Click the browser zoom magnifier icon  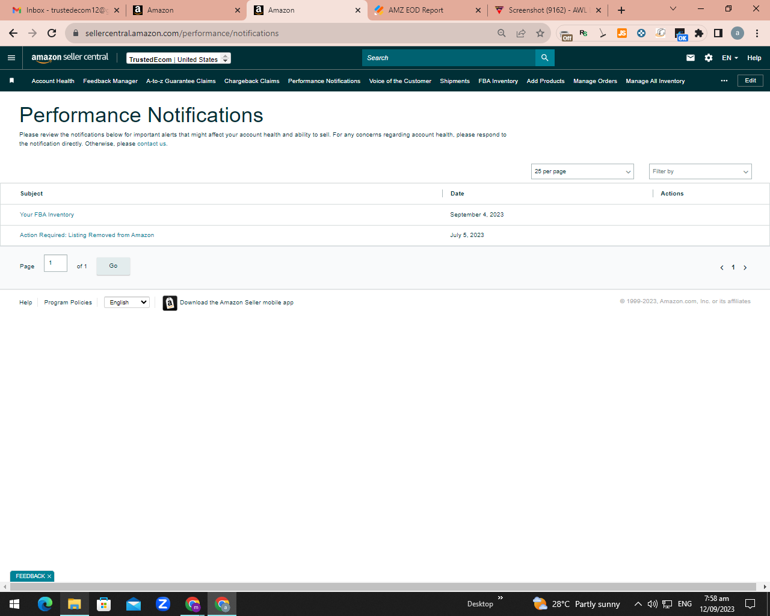point(502,33)
